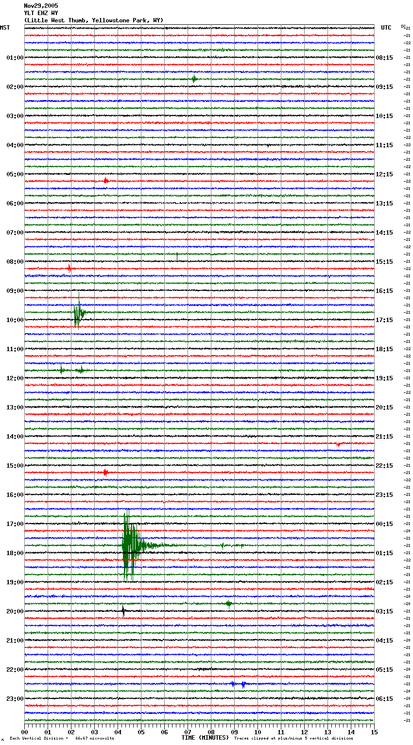Select minute 00 on the bottom axis
413x745 pixels.
click(24, 732)
